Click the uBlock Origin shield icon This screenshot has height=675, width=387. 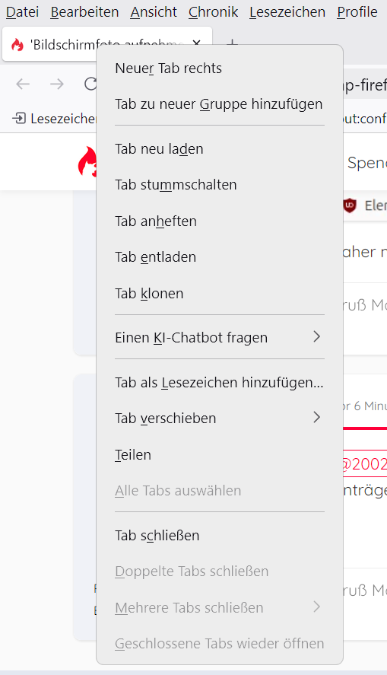[350, 205]
